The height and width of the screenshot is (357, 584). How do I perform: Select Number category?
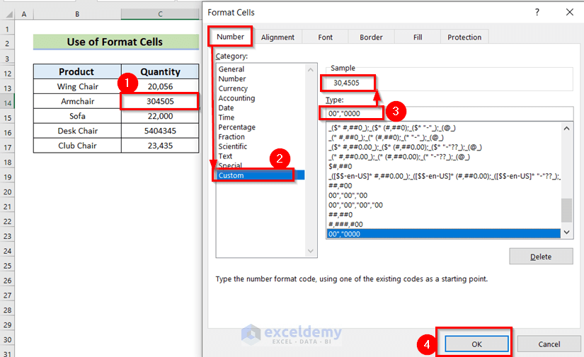(232, 79)
